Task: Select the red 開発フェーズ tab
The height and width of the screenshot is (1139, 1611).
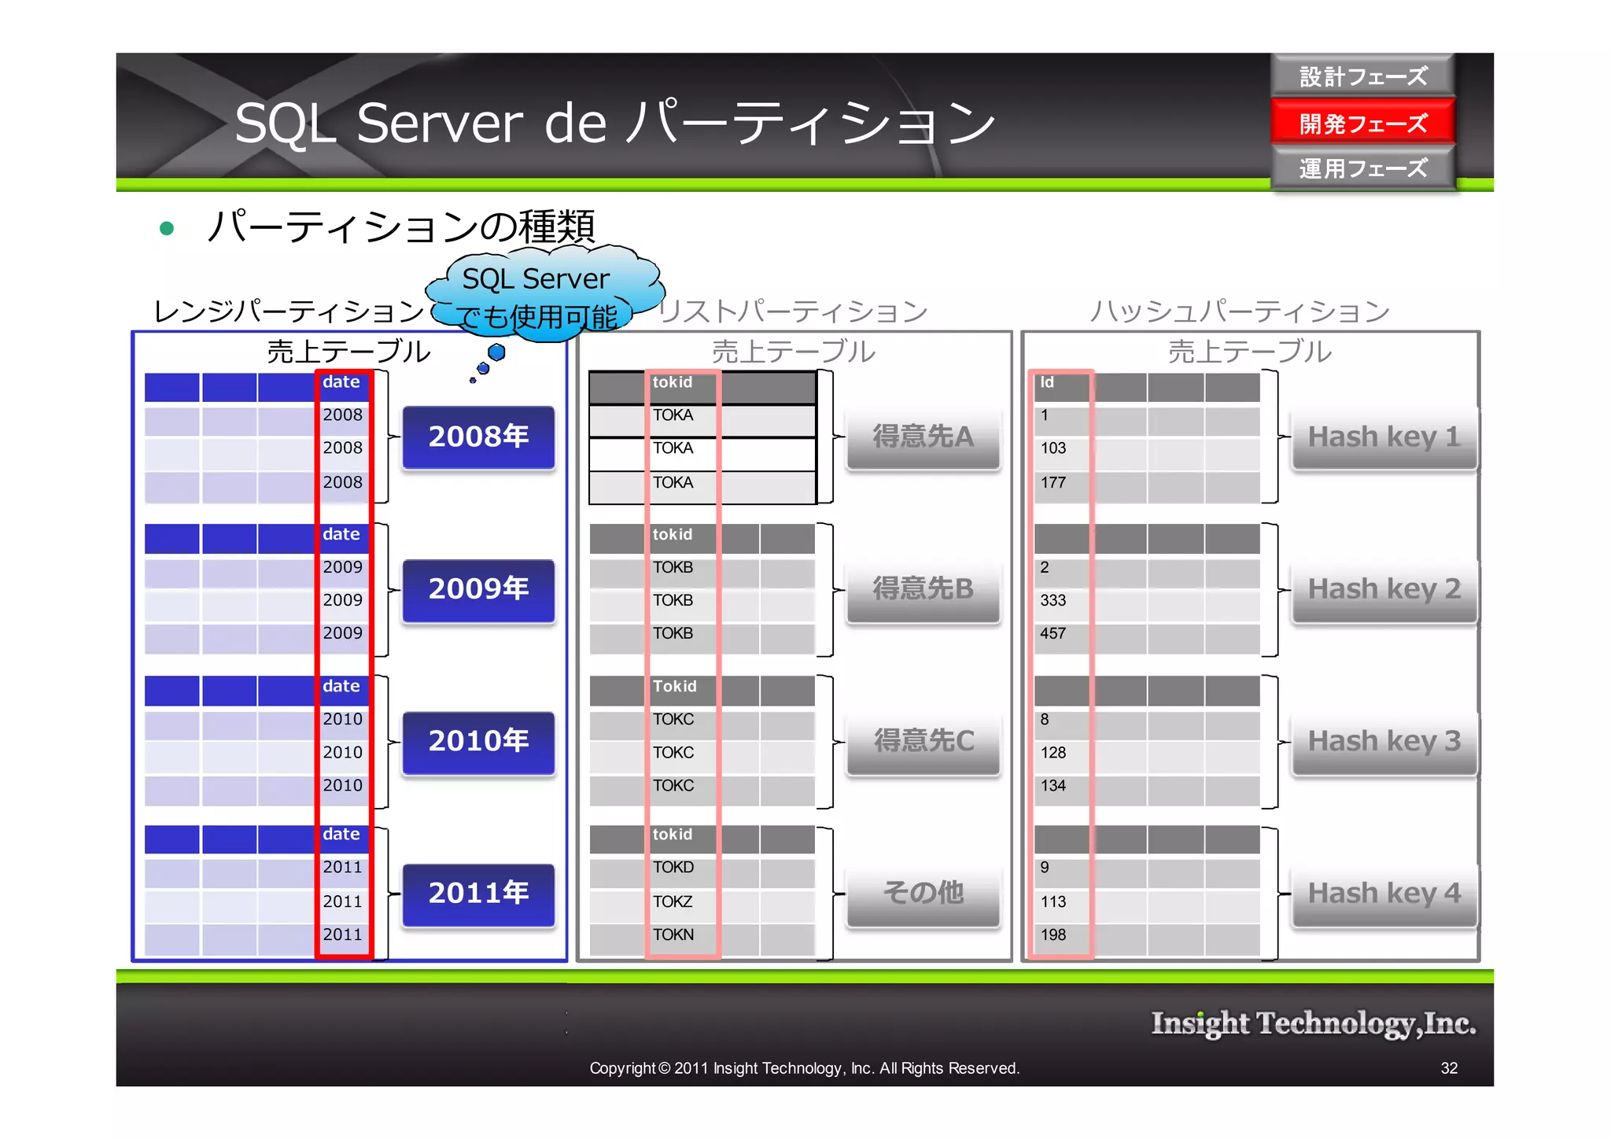Action: tap(1362, 123)
